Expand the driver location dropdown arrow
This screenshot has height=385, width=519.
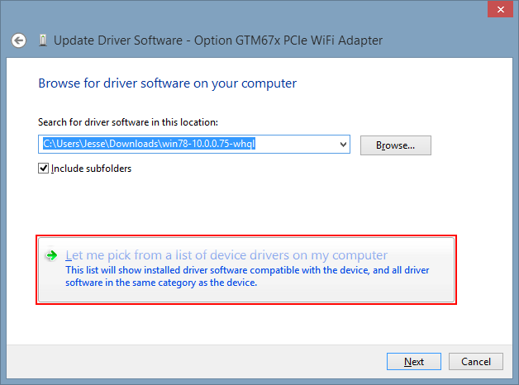(x=343, y=145)
